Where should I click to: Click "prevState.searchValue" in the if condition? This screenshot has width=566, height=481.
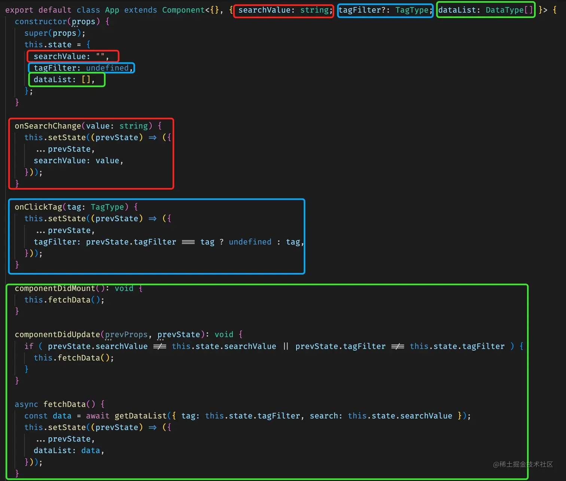coord(98,347)
